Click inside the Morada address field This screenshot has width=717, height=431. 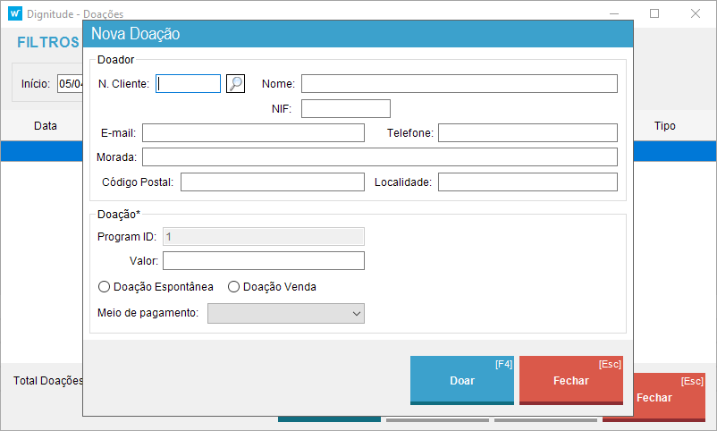[379, 157]
